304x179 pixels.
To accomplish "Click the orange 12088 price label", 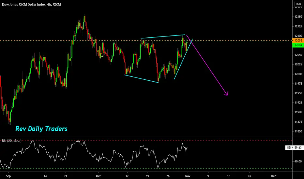I will (298, 40).
